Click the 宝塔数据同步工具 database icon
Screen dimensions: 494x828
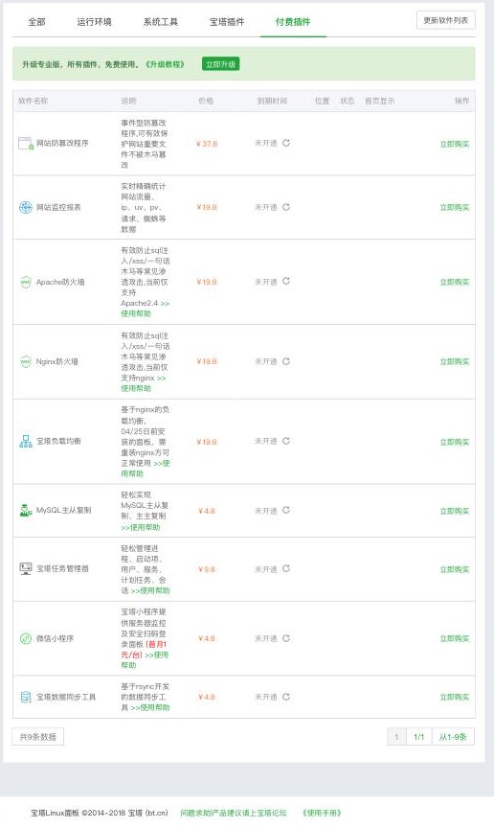(26, 697)
